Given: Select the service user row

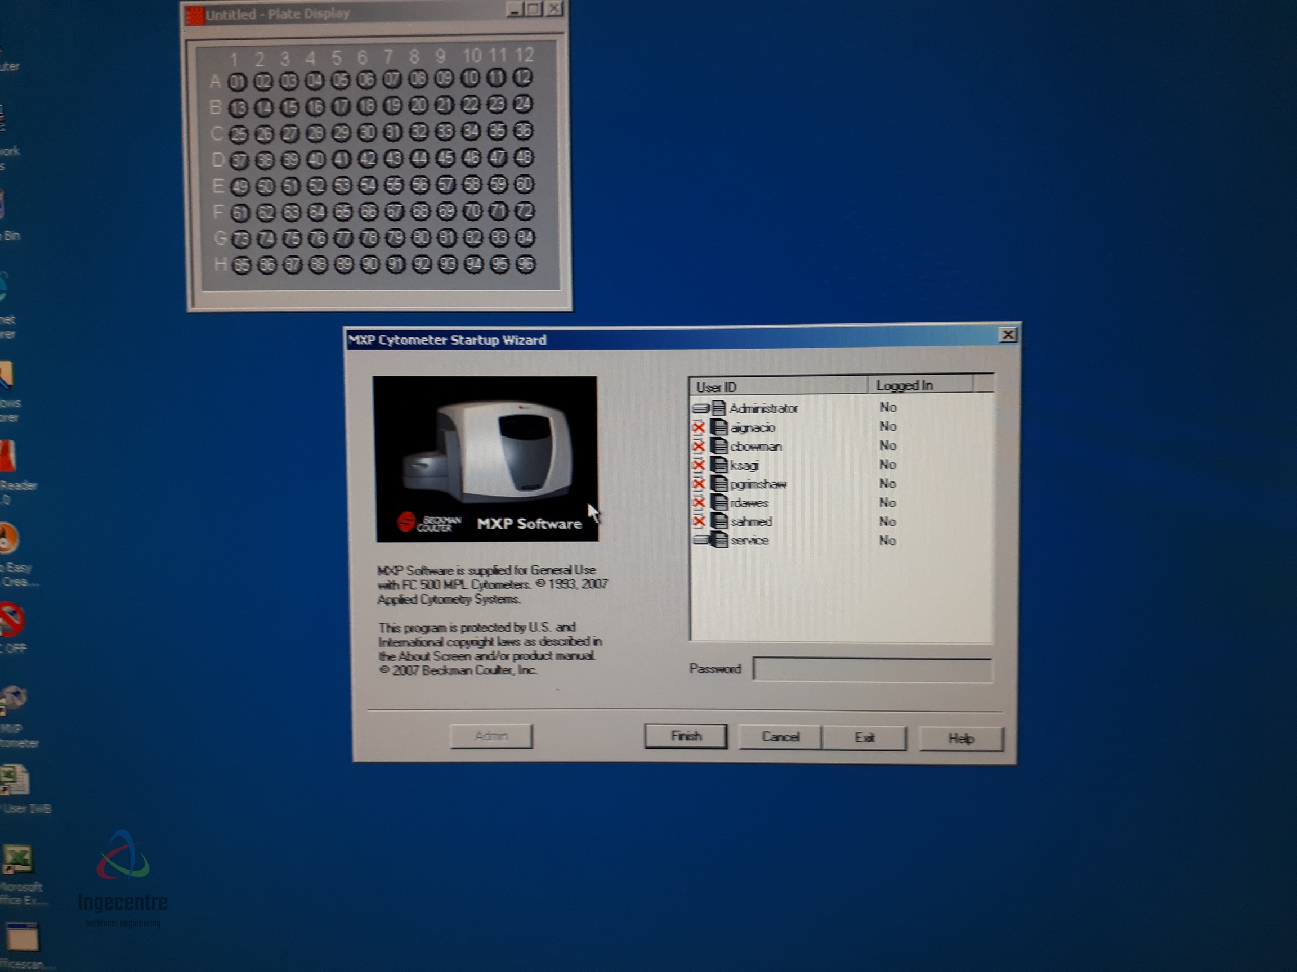Looking at the screenshot, I should tap(842, 540).
